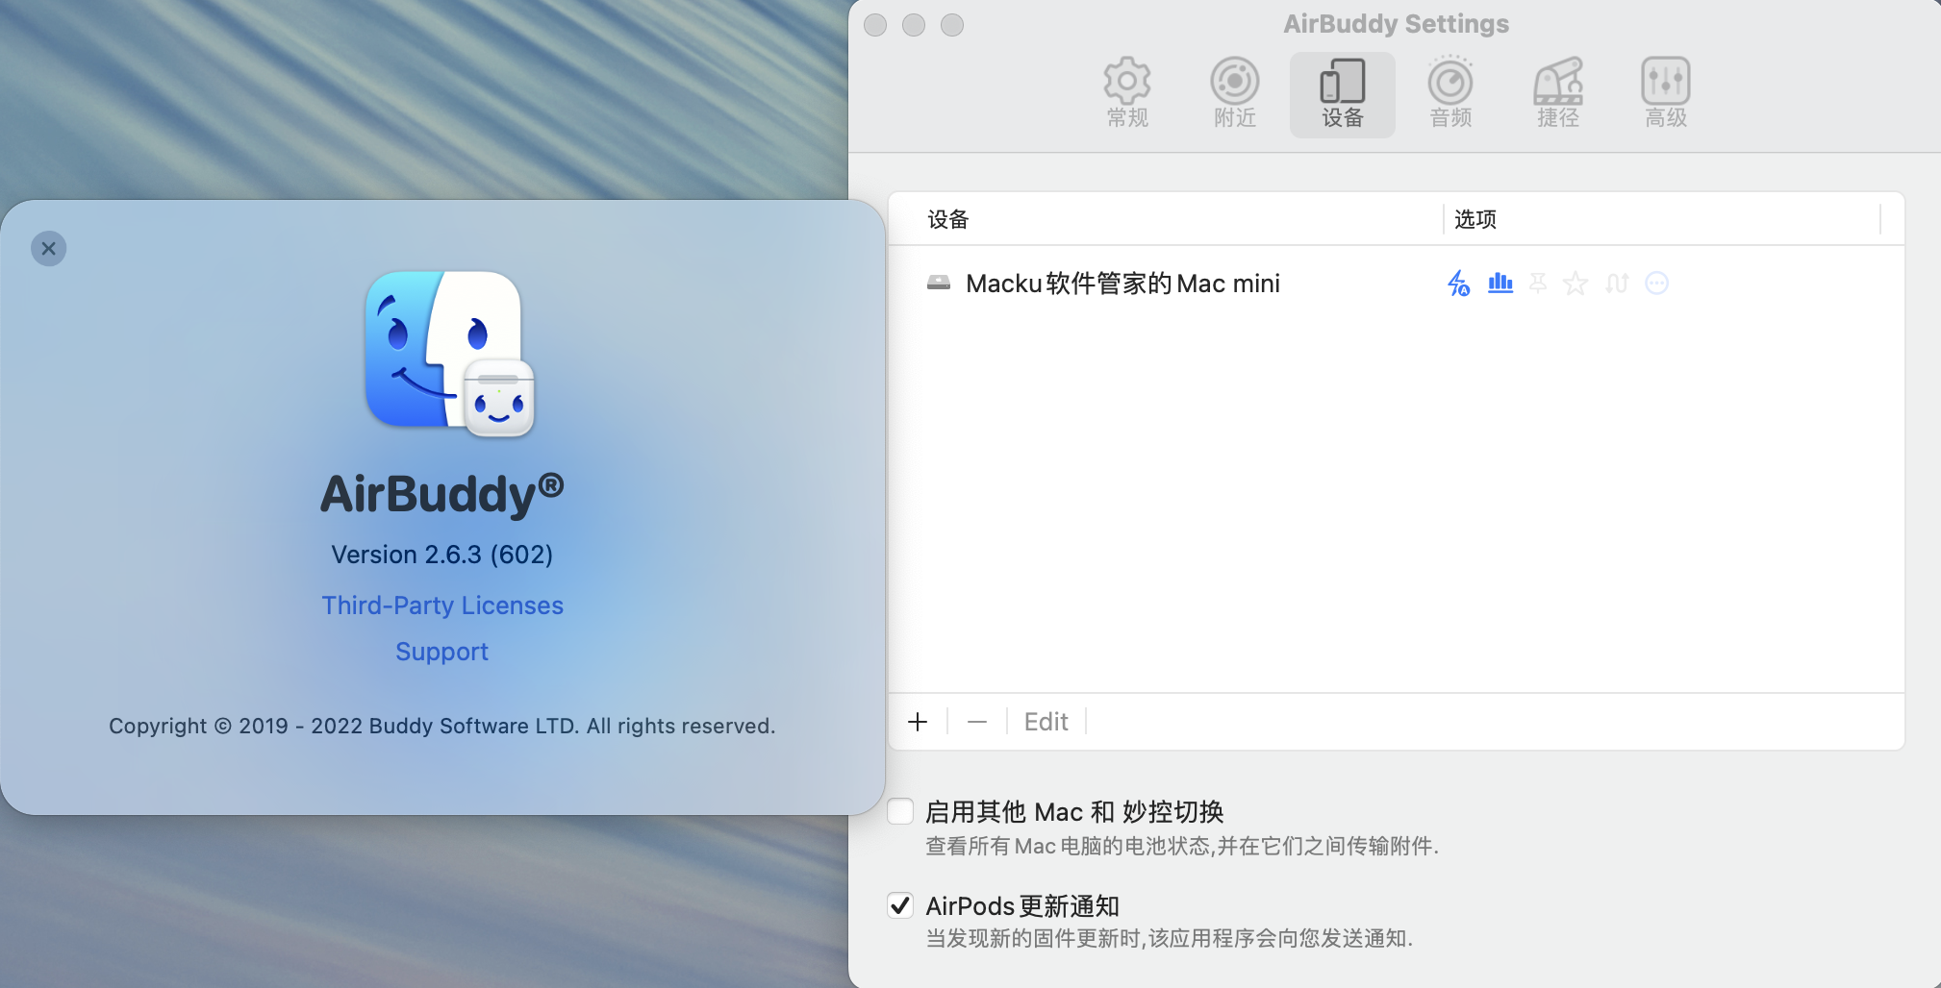Image resolution: width=1941 pixels, height=988 pixels.
Task: Toggle the pin icon on the Mac mini row
Action: coord(1538,284)
